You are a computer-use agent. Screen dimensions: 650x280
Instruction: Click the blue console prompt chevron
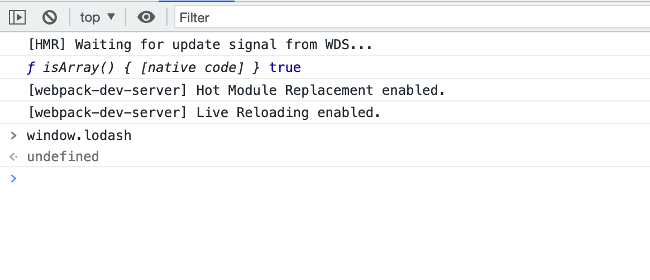click(13, 178)
